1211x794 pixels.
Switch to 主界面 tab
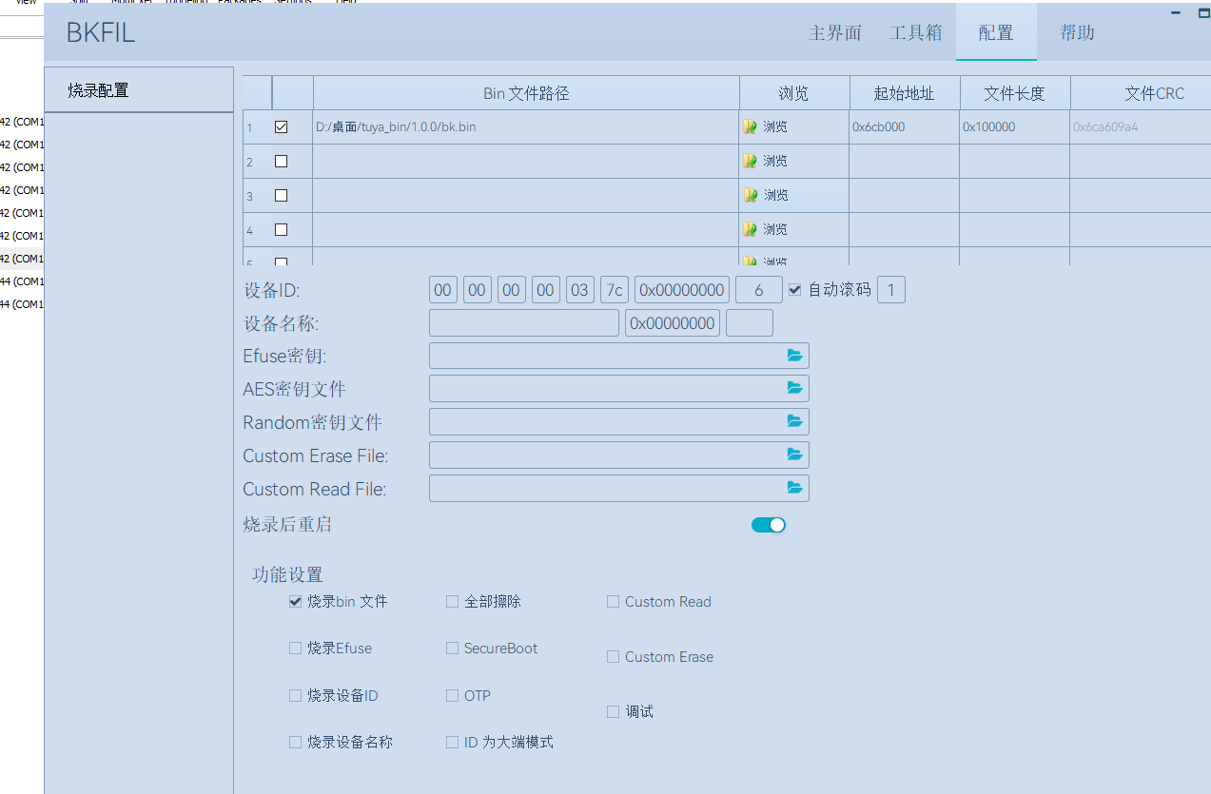pyautogui.click(x=835, y=32)
